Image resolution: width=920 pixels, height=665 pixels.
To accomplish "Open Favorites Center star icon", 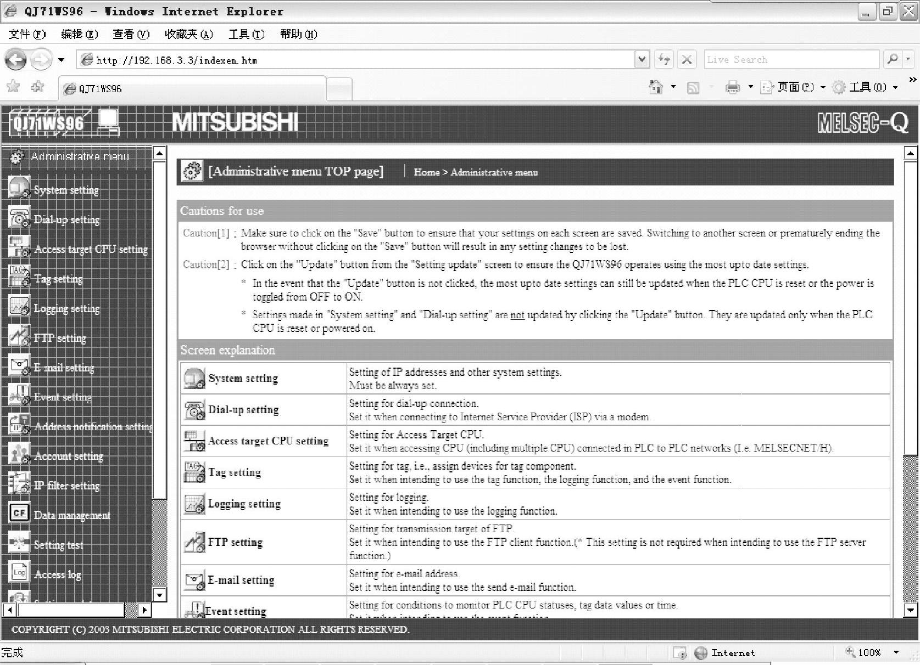I will click(x=14, y=86).
